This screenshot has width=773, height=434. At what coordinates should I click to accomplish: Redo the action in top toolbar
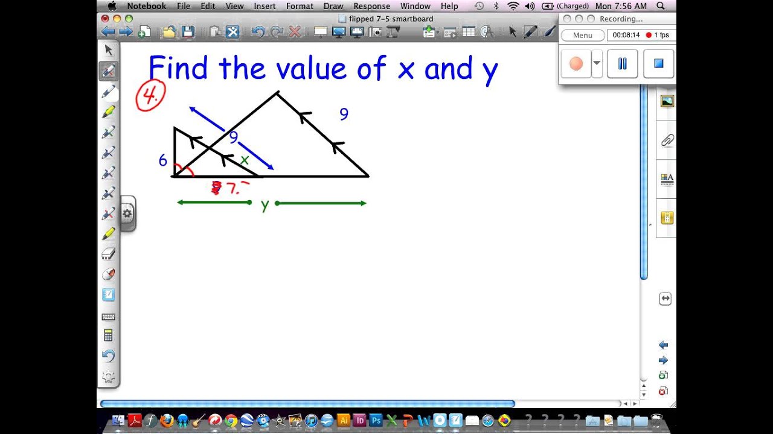(x=277, y=32)
